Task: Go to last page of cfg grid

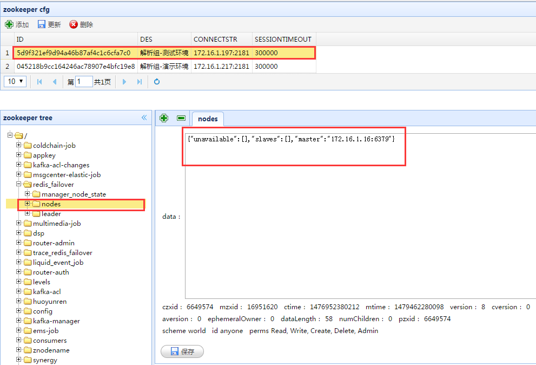Action: point(140,82)
